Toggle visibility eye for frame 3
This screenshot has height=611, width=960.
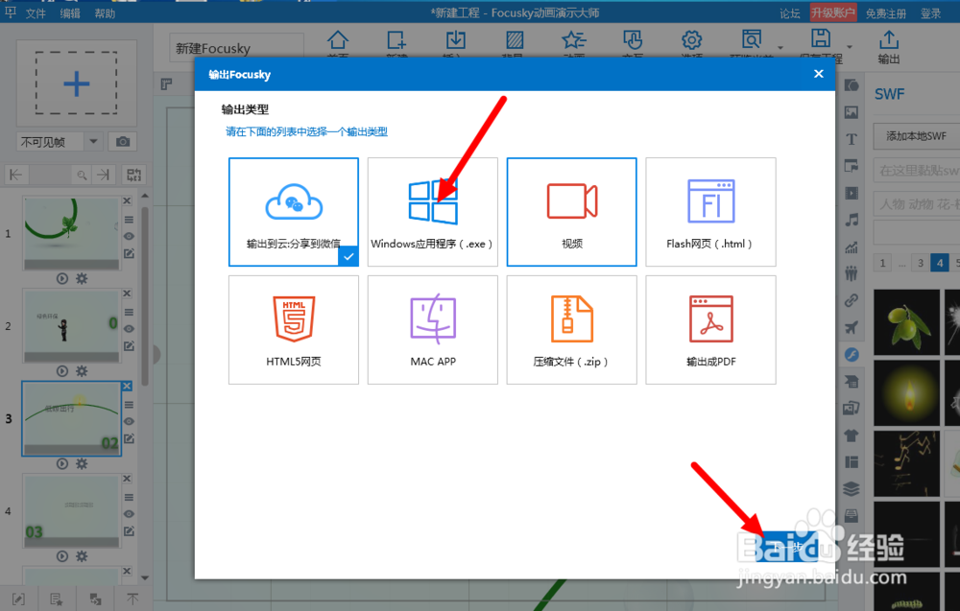click(x=130, y=421)
